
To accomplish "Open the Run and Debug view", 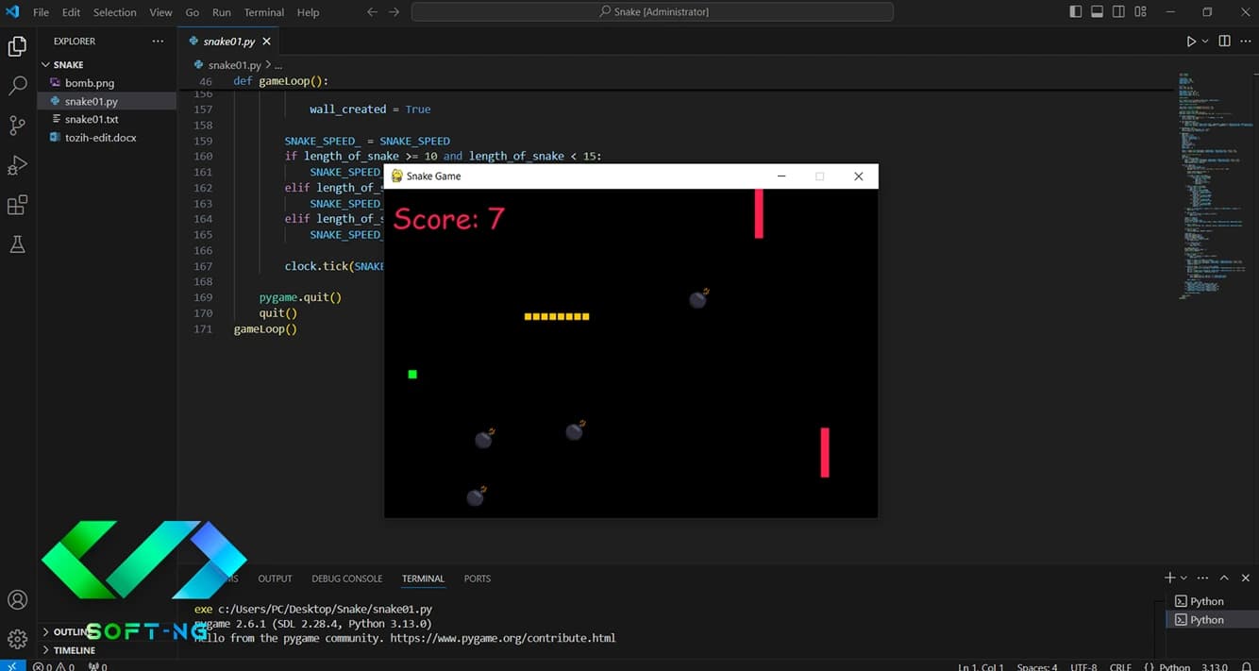I will pyautogui.click(x=17, y=165).
